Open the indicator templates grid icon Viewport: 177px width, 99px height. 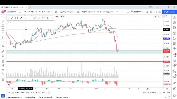tap(78, 12)
